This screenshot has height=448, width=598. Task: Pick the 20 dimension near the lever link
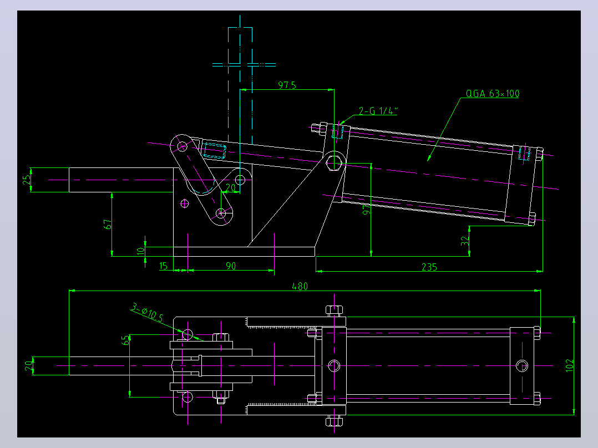pos(231,187)
